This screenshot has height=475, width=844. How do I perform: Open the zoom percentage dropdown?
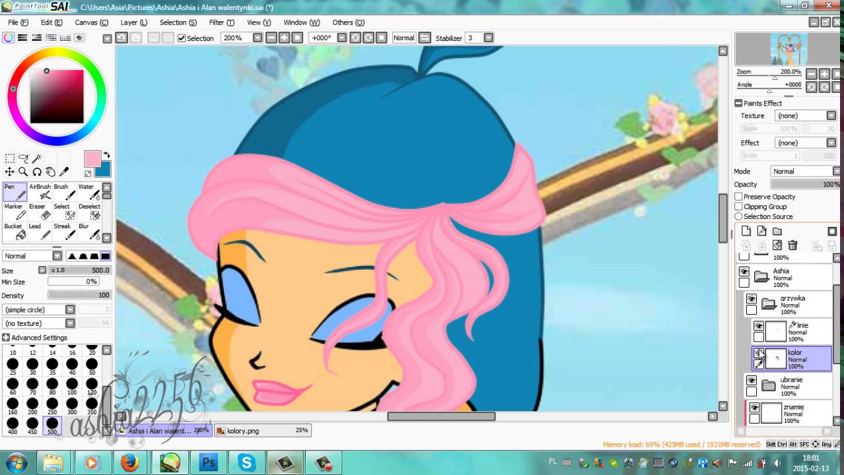coord(258,38)
